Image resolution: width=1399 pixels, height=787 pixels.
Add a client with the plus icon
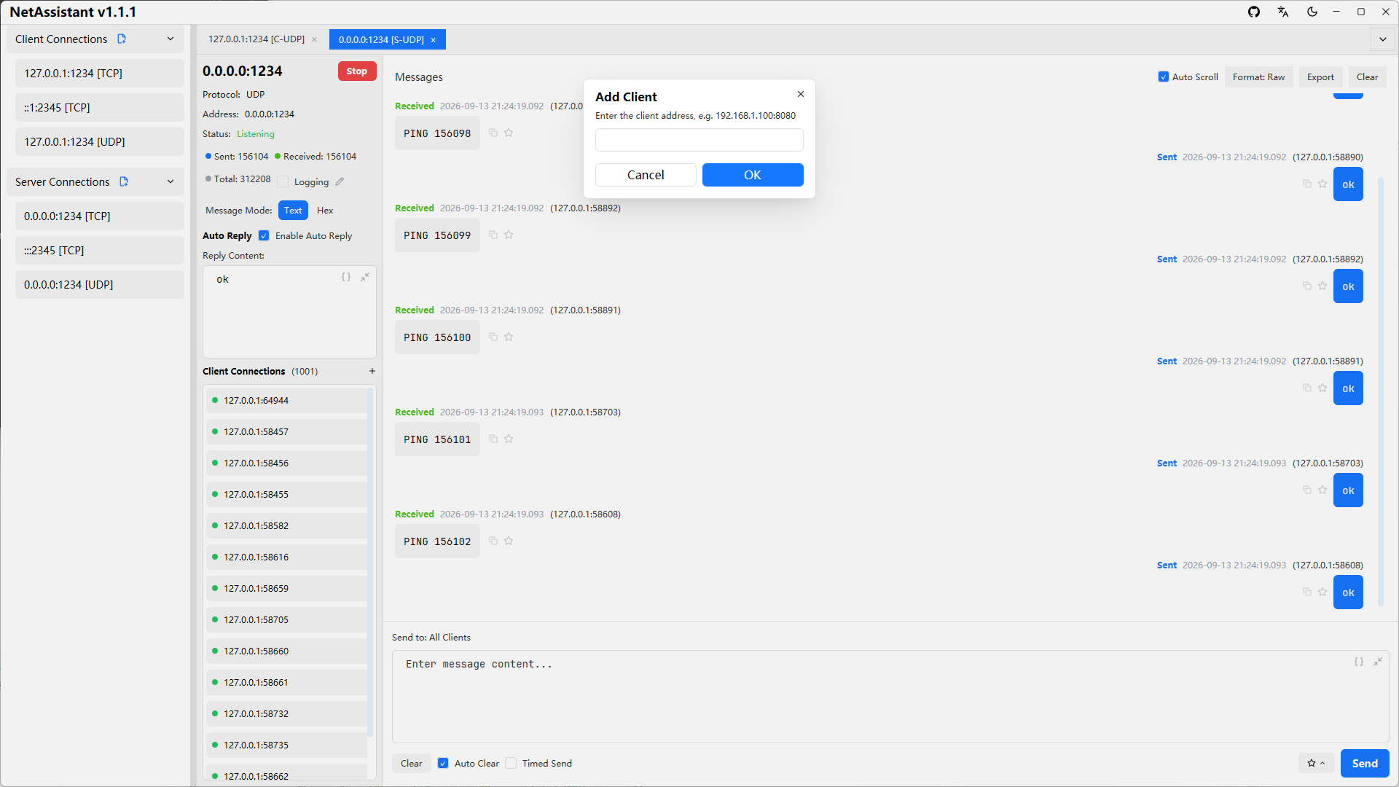coord(372,371)
